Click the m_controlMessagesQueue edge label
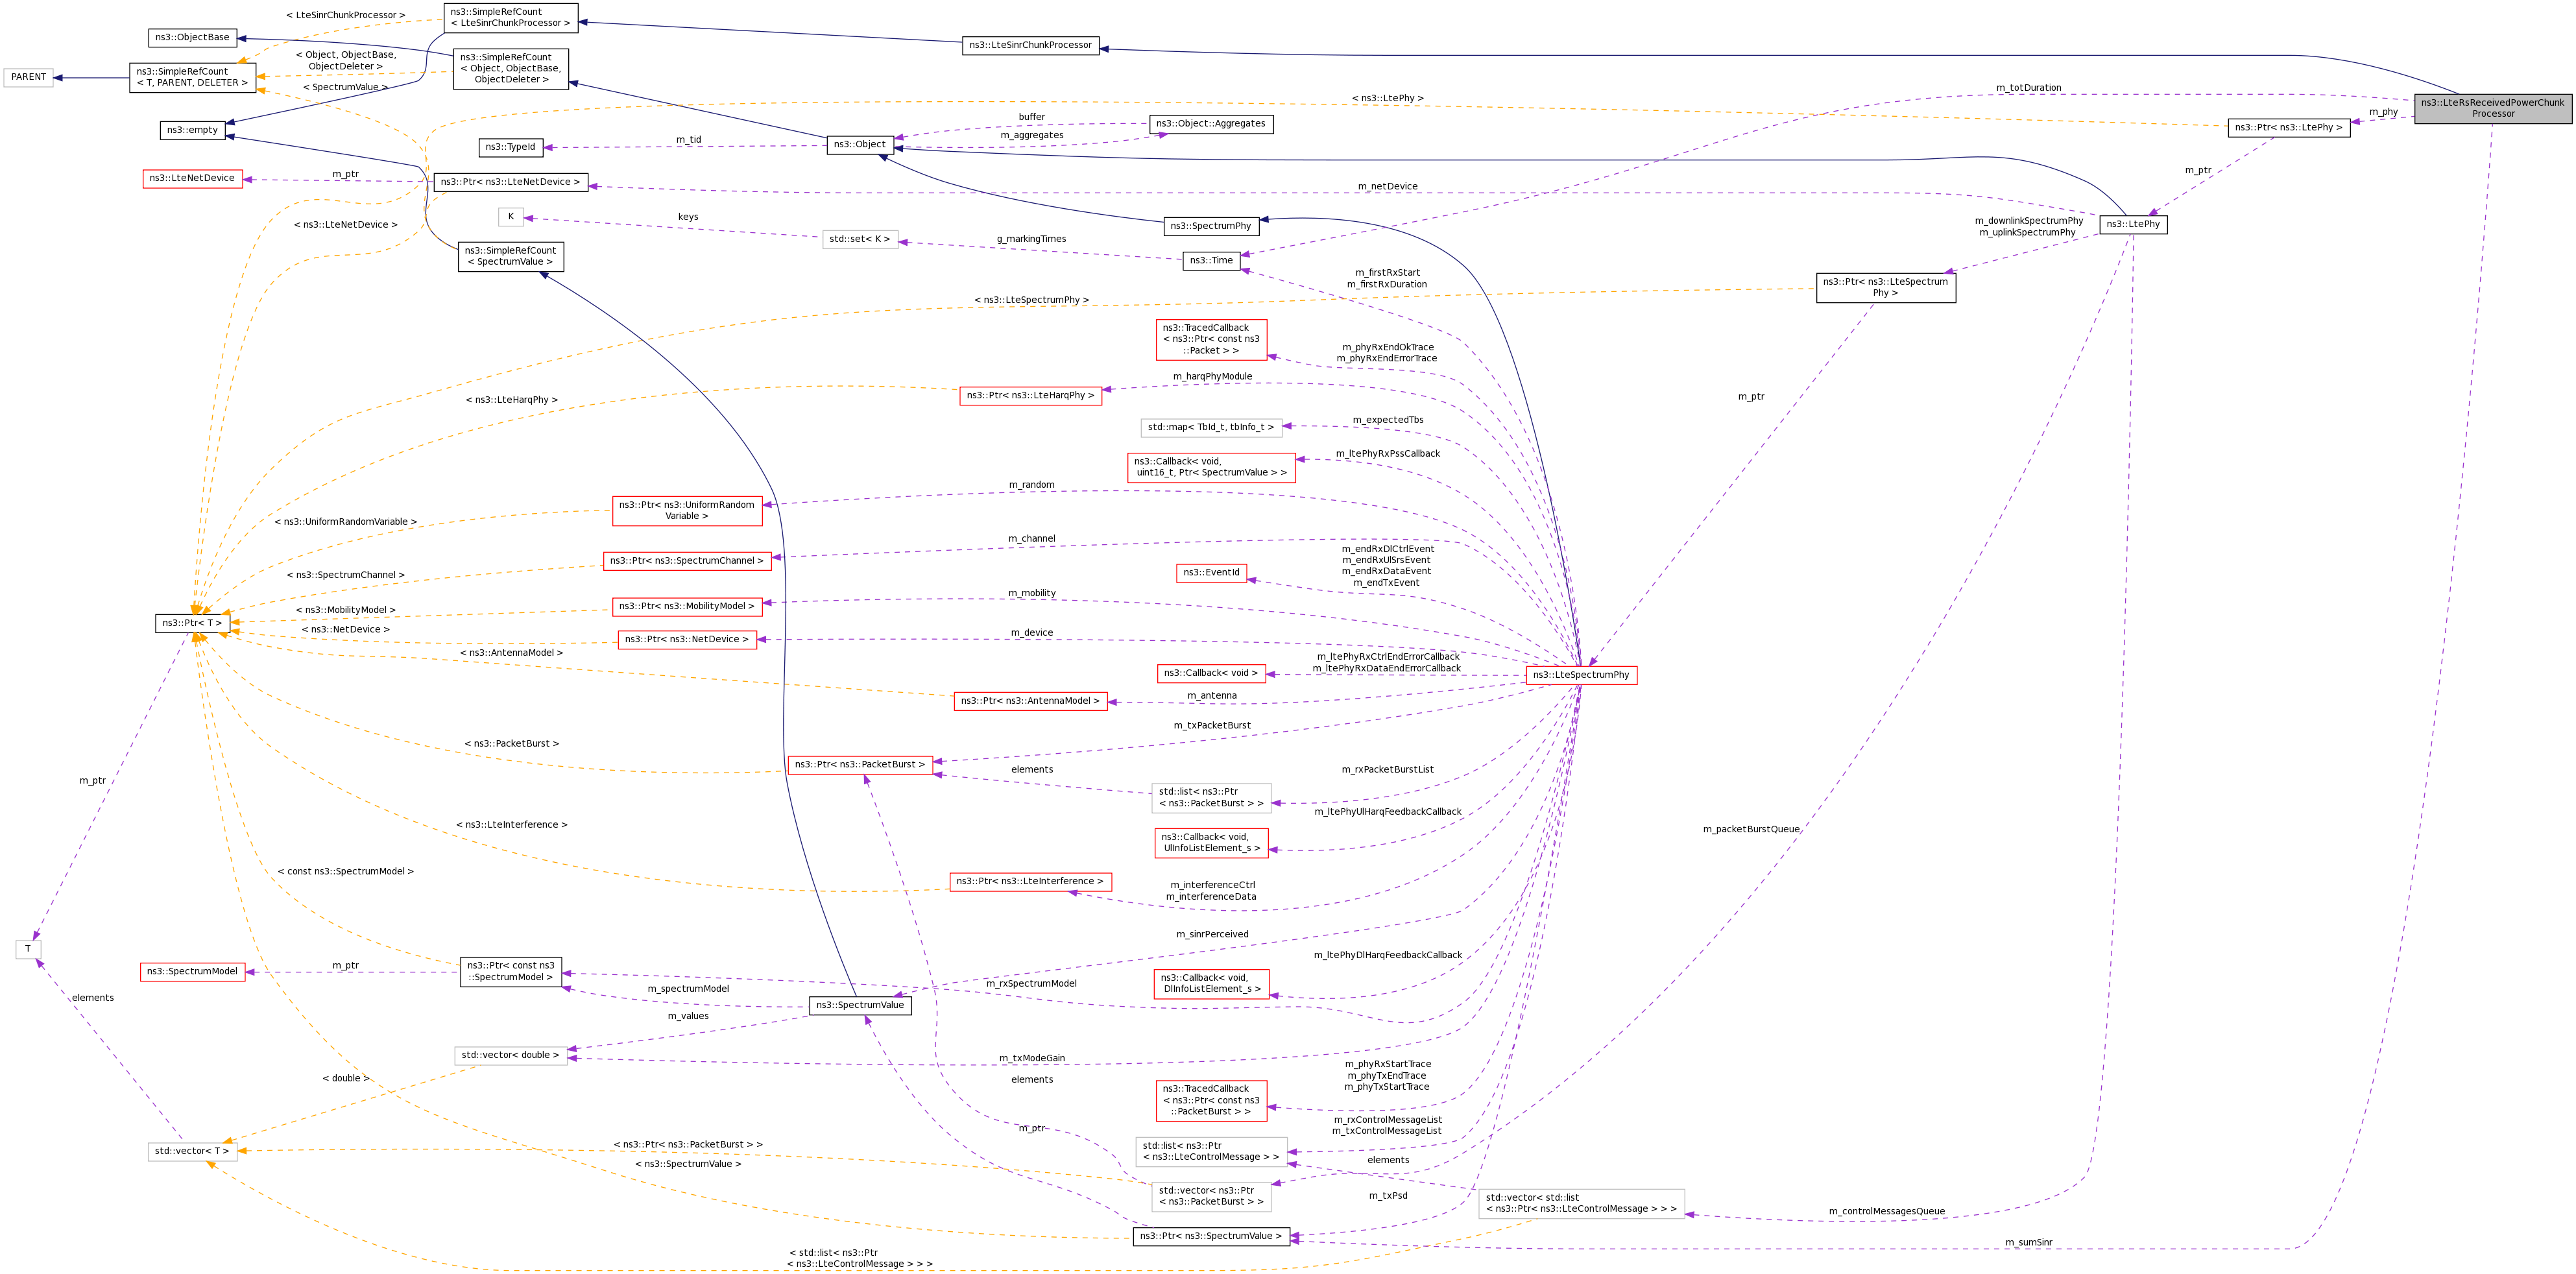 click(1886, 1211)
